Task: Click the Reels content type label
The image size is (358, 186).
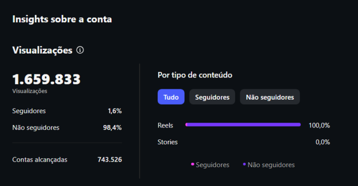Action: click(165, 125)
